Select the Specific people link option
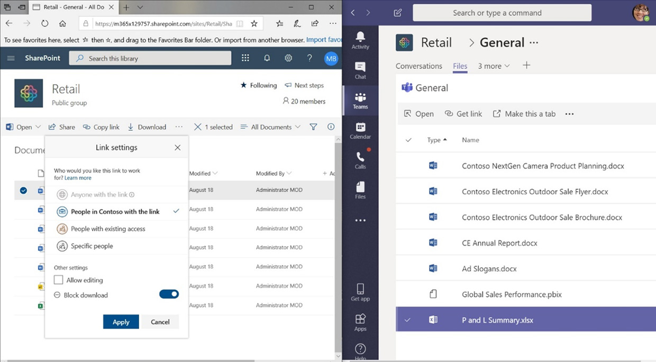Image resolution: width=656 pixels, height=362 pixels. pos(92,246)
